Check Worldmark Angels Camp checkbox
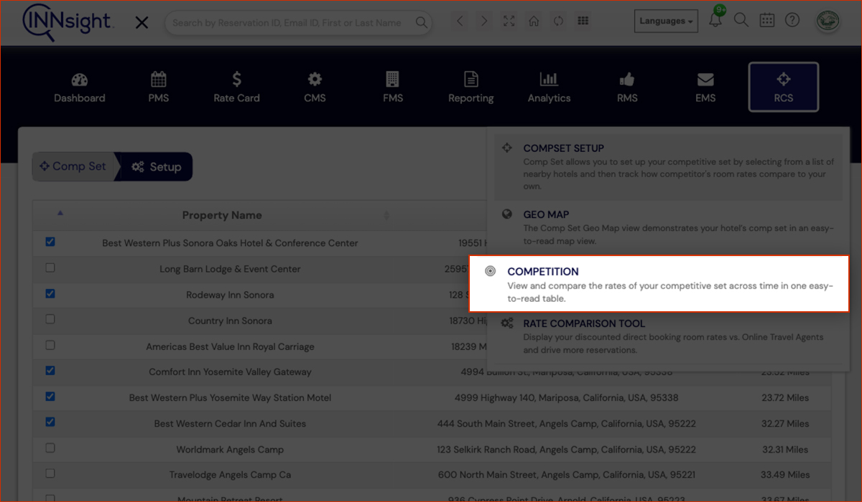 [x=50, y=447]
